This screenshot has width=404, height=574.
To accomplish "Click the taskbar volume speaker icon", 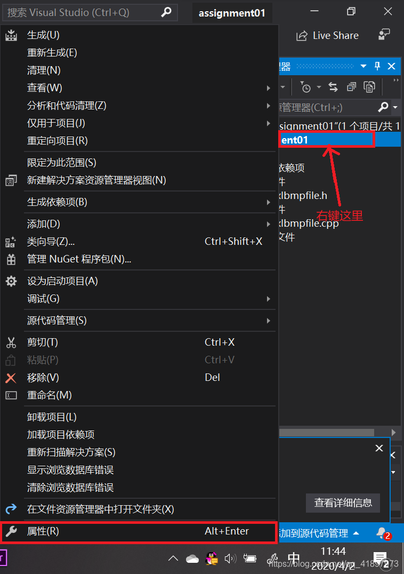I will coord(230,559).
